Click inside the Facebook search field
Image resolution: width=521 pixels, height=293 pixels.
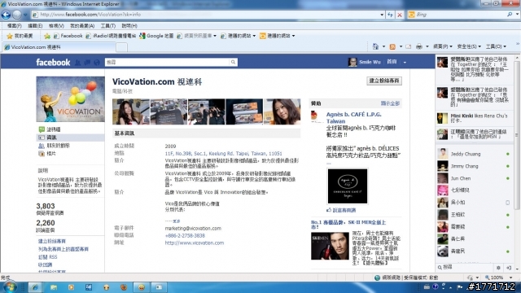click(x=167, y=62)
